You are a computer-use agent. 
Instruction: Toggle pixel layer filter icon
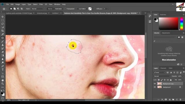pos(168,73)
